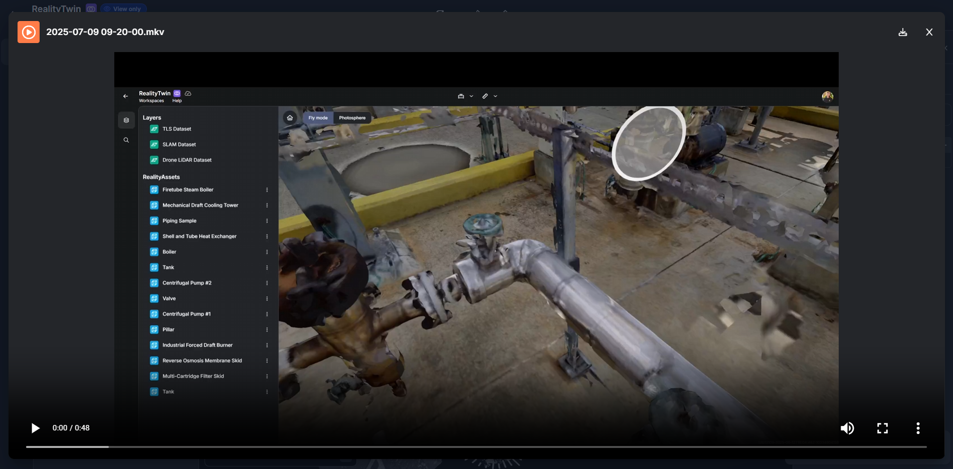This screenshot has height=469, width=953.
Task: Close the video preview dialog
Action: pos(929,32)
